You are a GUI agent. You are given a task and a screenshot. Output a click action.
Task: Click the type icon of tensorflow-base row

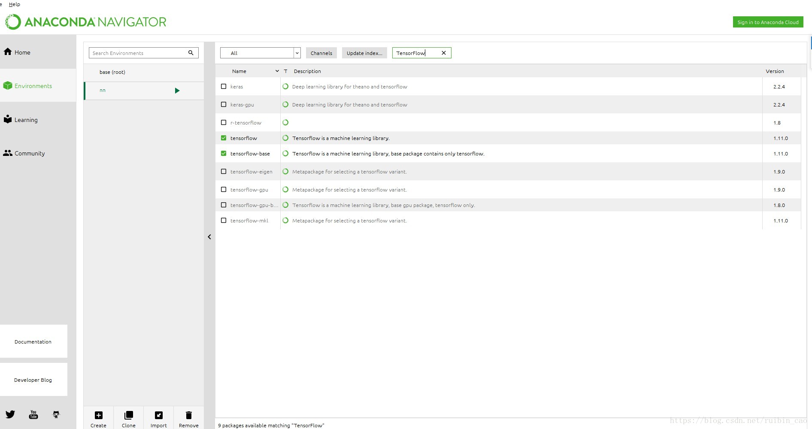point(285,153)
